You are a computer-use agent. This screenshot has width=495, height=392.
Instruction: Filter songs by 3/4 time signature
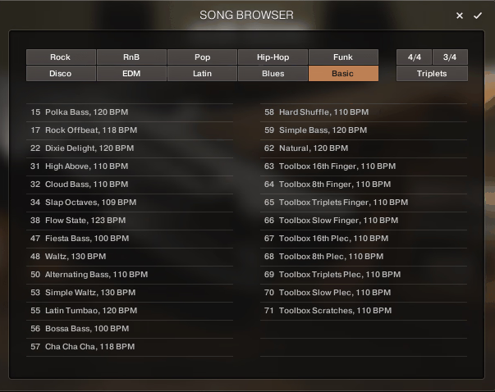tap(450, 57)
